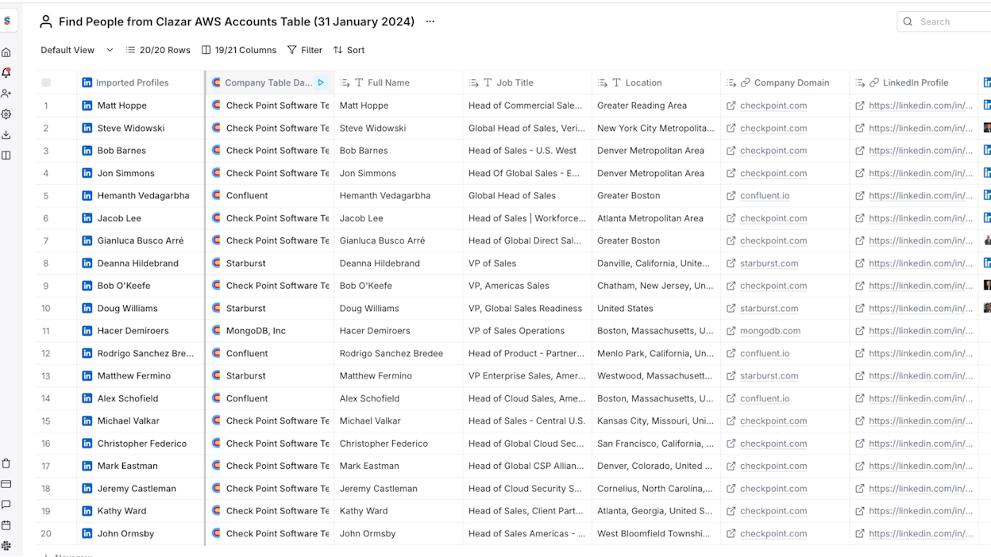Click the person icon beside table title
Viewport: 991px width, 557px height.
click(46, 21)
